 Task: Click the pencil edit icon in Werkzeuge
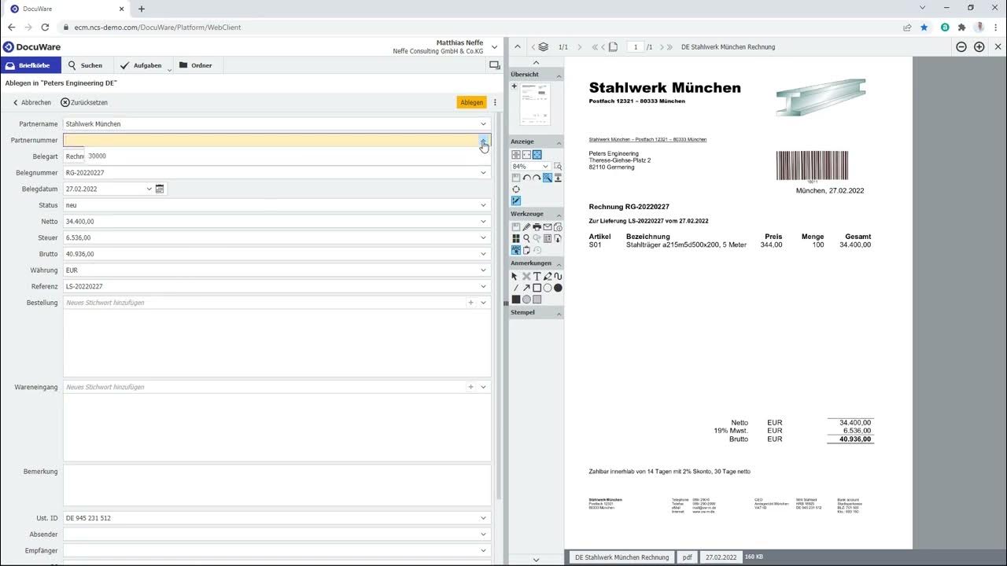tap(526, 227)
